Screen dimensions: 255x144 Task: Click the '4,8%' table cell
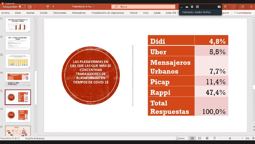coord(211,40)
